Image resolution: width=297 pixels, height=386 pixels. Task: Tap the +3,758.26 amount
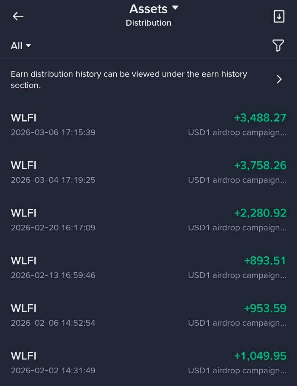coord(260,166)
